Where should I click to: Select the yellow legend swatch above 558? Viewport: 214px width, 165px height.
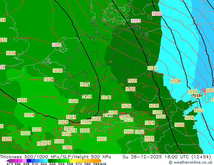click(x=72, y=161)
